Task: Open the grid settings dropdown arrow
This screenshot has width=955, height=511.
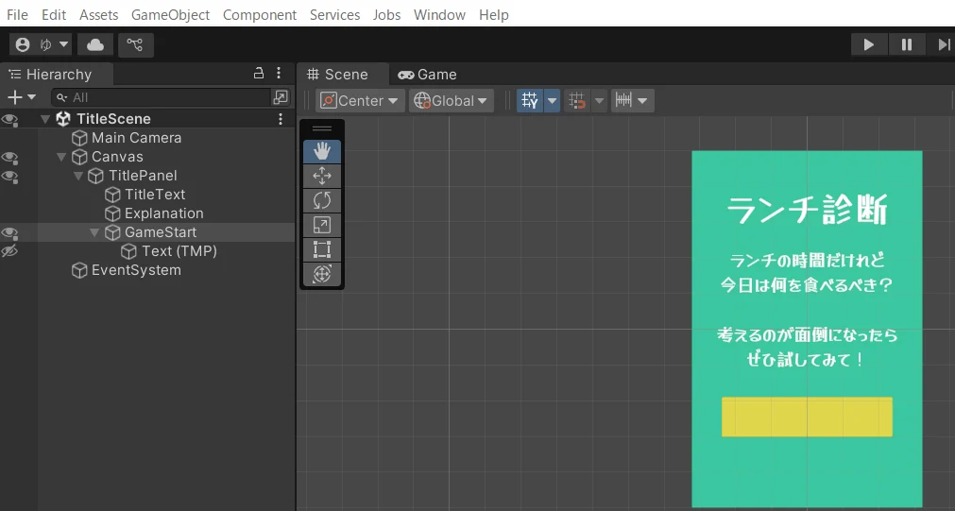Action: [552, 100]
